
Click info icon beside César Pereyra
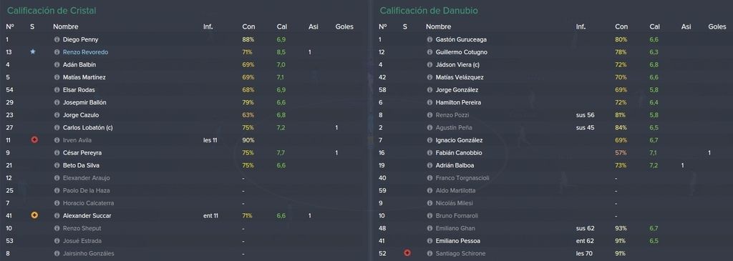coord(57,153)
